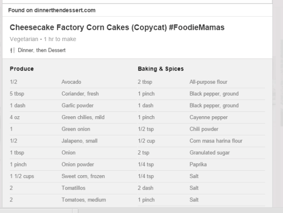Select the Avocado ingredient row
The width and height of the screenshot is (283, 213).
[73, 82]
